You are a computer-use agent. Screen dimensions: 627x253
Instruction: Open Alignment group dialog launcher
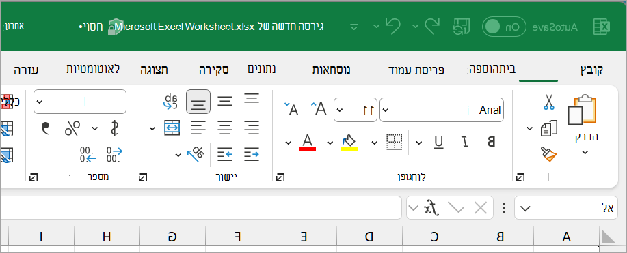[143, 177]
